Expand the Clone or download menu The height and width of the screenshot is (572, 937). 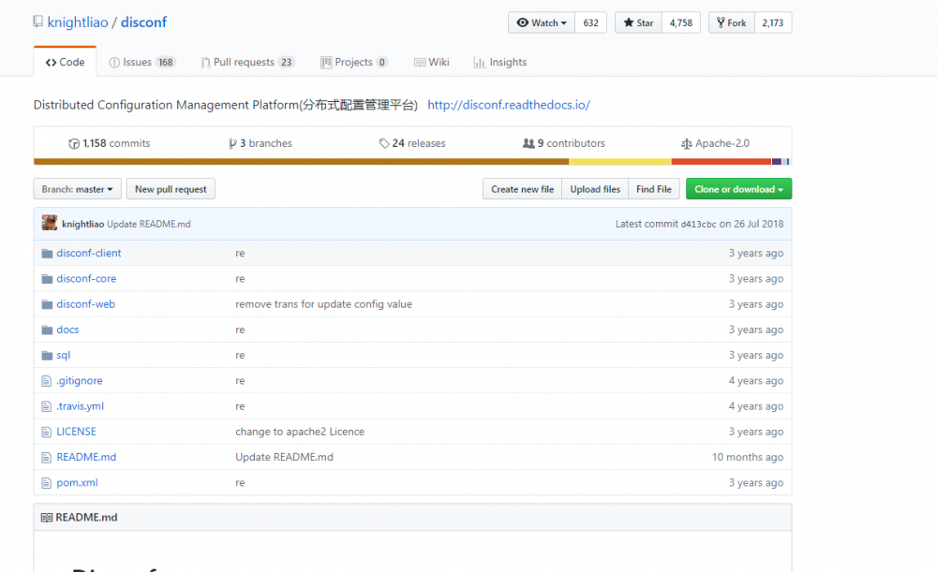coord(738,189)
